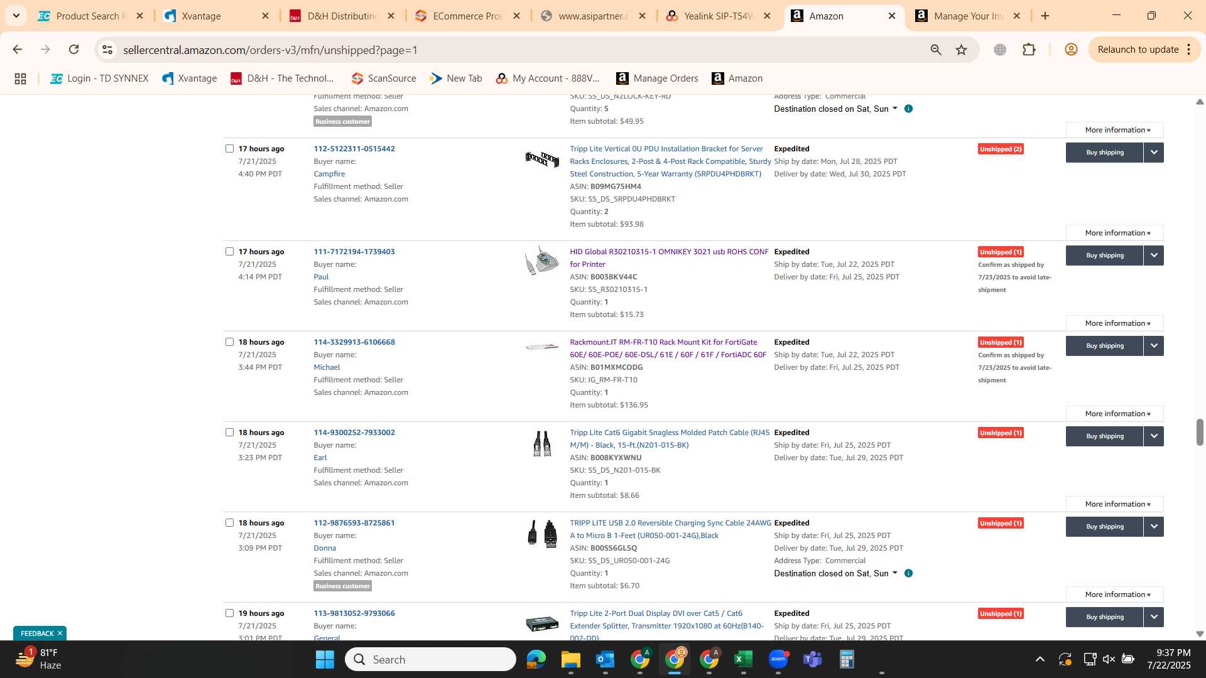Open File Explorer from taskbar
Image resolution: width=1206 pixels, height=678 pixels.
click(x=570, y=659)
